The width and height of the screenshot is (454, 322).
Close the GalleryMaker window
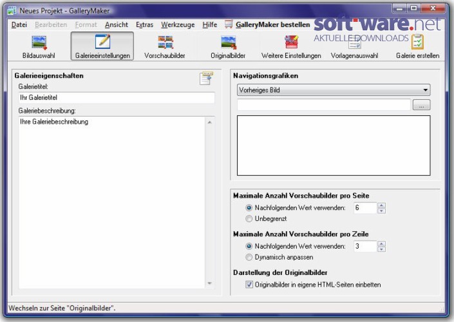point(433,8)
